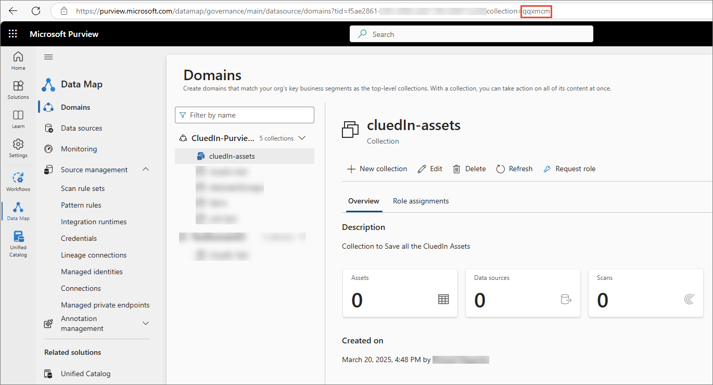Collapse navigation with the hamburger icon

[x=48, y=57]
